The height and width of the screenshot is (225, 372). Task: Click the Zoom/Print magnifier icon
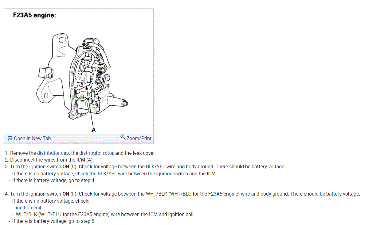(123, 137)
